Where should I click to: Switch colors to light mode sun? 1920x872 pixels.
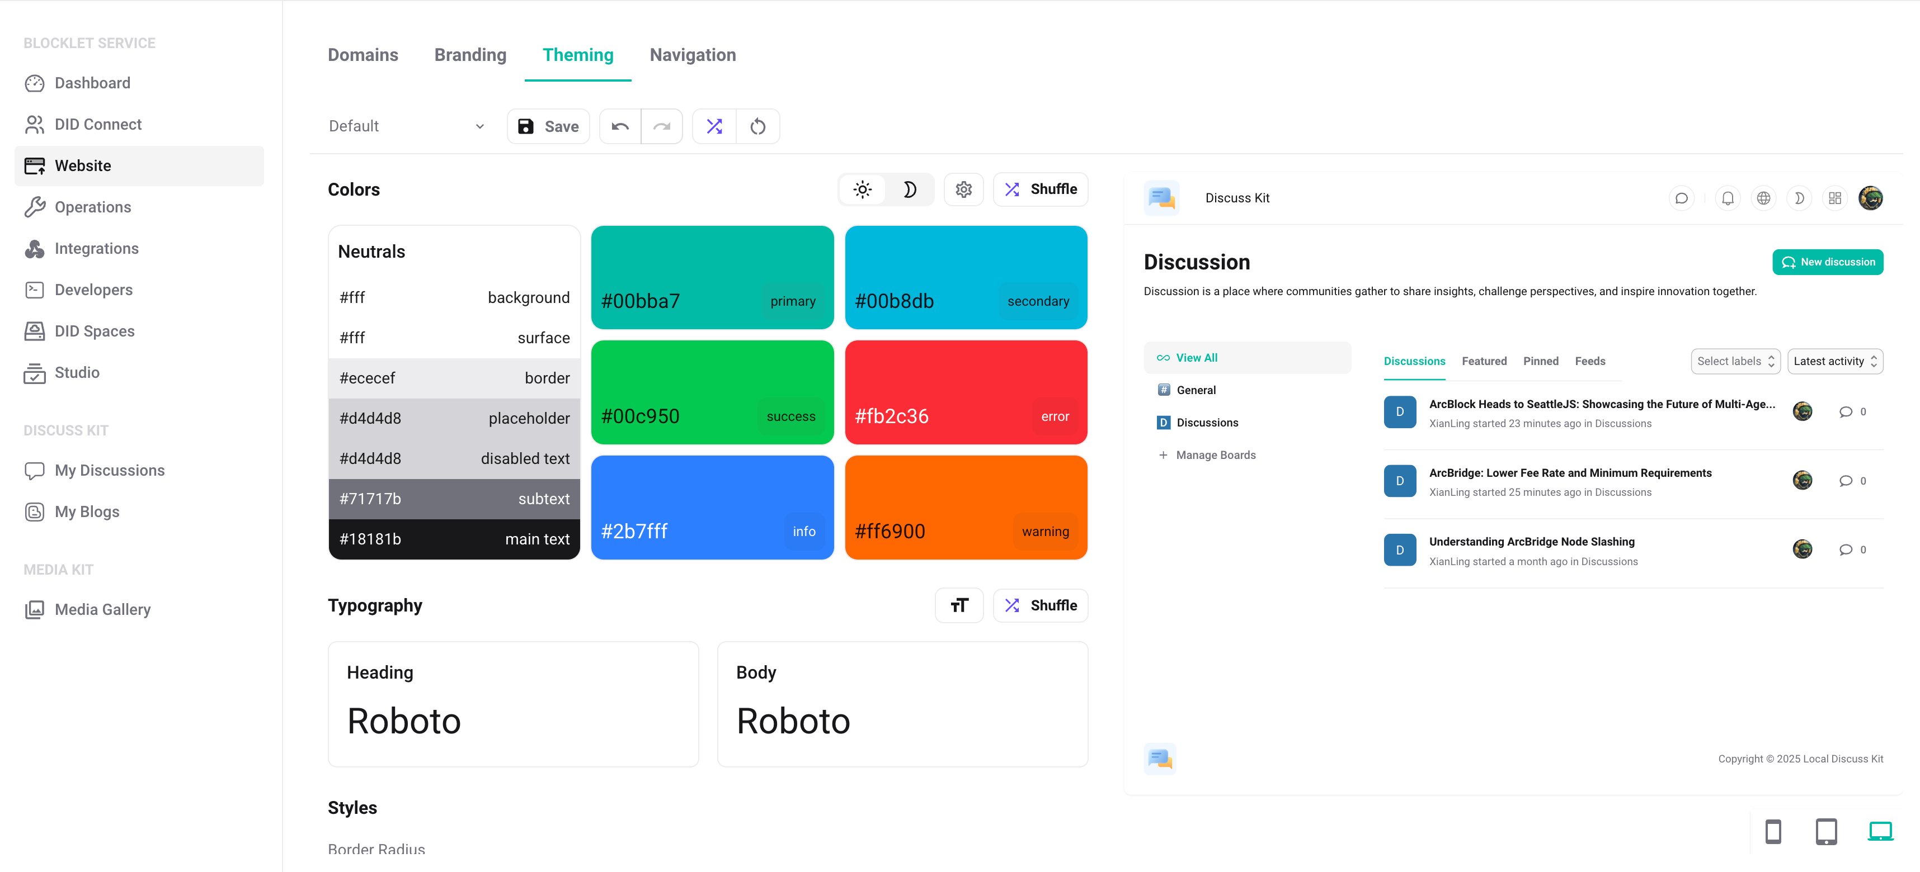tap(862, 189)
